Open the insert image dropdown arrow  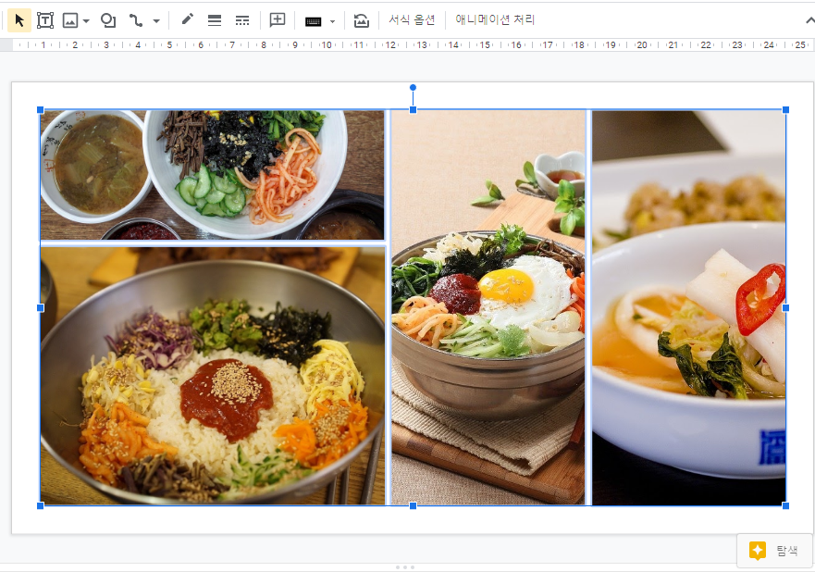click(x=86, y=21)
